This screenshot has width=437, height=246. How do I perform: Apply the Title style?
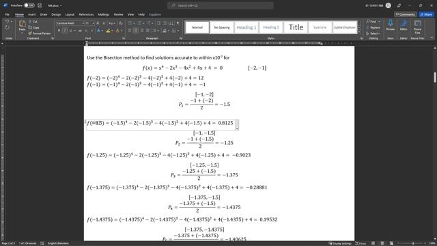tap(296, 27)
